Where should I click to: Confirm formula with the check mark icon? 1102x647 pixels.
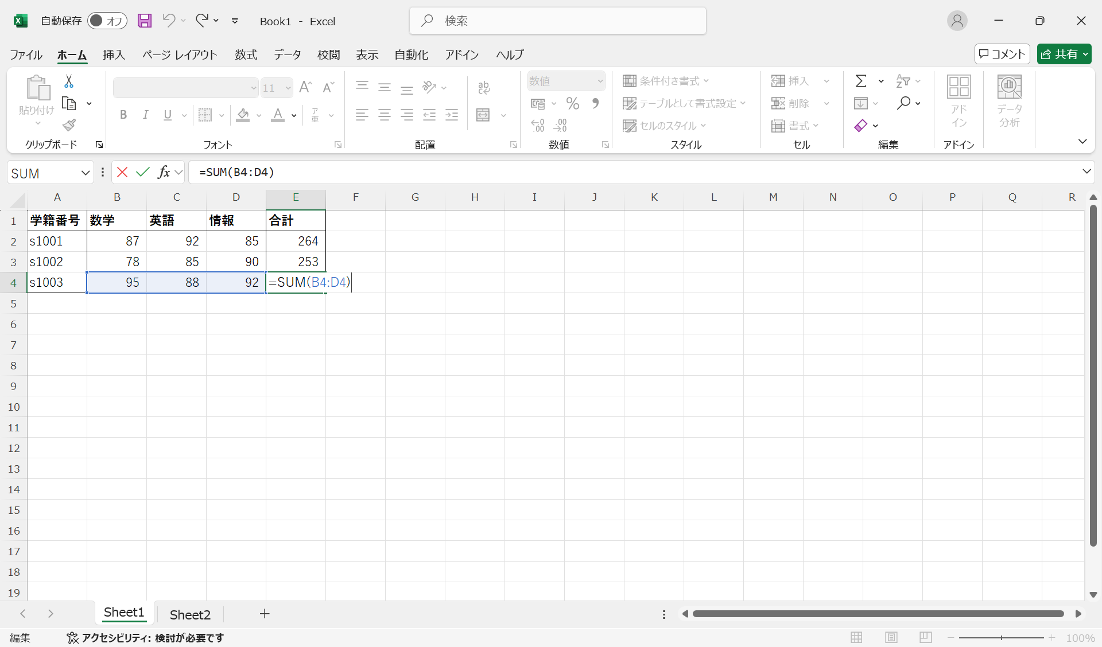143,172
